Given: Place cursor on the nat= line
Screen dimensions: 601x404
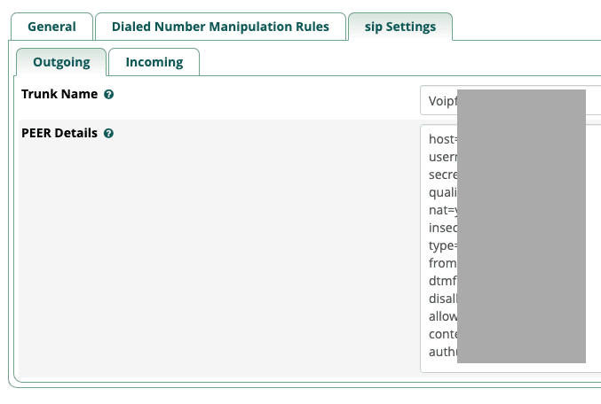Looking at the screenshot, I should pyautogui.click(x=441, y=210).
